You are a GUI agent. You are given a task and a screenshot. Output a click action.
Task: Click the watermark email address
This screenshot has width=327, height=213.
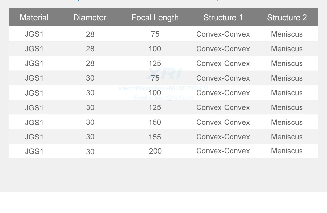tap(163, 98)
